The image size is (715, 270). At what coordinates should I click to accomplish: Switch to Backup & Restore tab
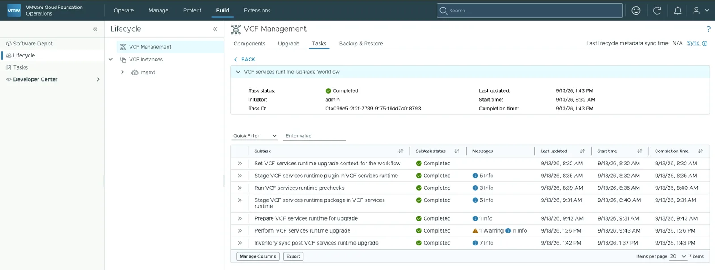tap(361, 44)
